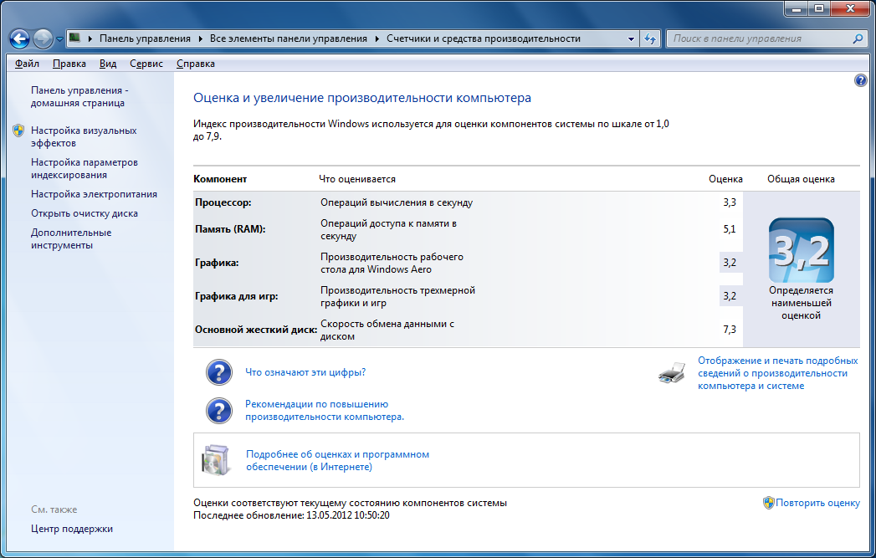
Task: Click the Control Panel icon in address bar
Action: tap(74, 38)
